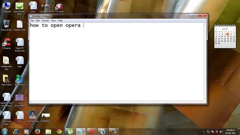Open Notepad's Format menu
This screenshot has width=240, height=135.
45,21
